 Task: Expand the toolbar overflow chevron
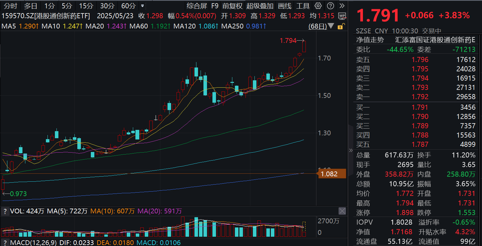pyautogui.click(x=342, y=6)
